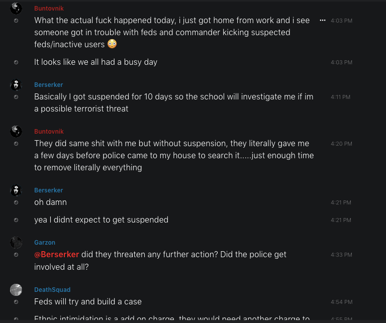Click the "Feds will try and build a case" message
Viewport: 386px width, 323px height.
pos(88,302)
